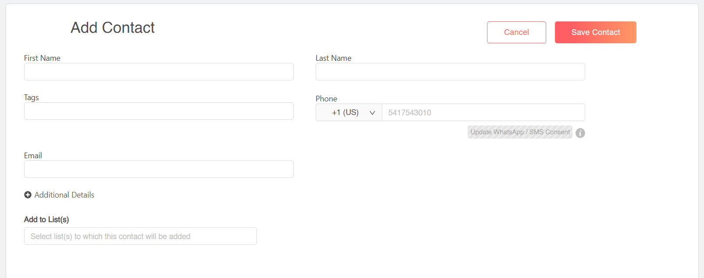The height and width of the screenshot is (278, 704).
Task: Open the Additional Details section
Action: (59, 195)
